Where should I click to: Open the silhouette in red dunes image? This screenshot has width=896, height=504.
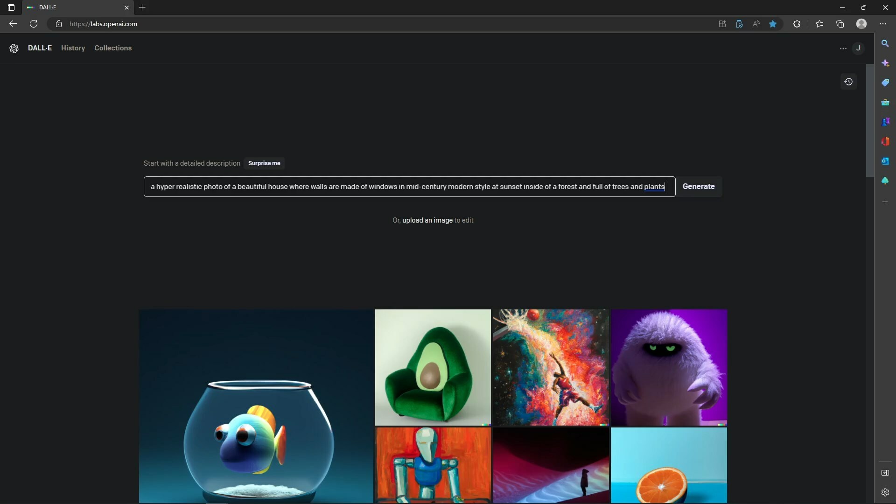(551, 465)
